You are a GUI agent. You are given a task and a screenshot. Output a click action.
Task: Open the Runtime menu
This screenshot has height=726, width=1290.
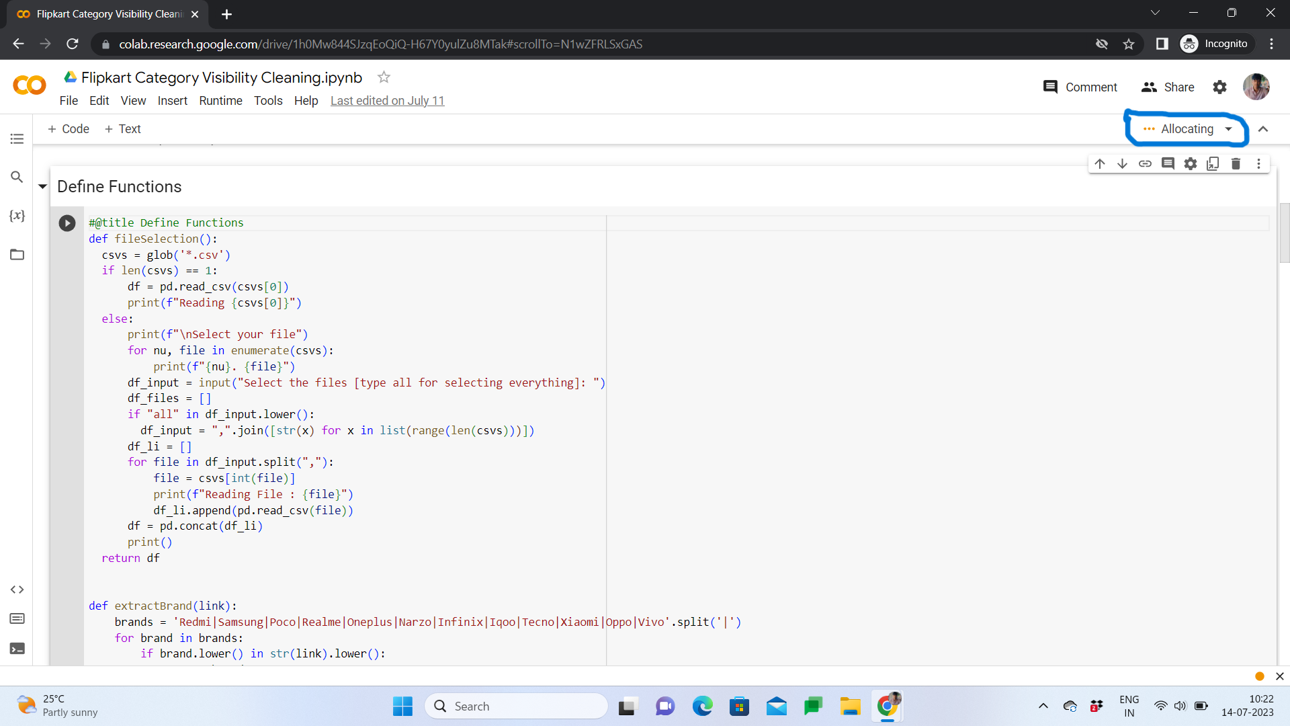(x=220, y=101)
